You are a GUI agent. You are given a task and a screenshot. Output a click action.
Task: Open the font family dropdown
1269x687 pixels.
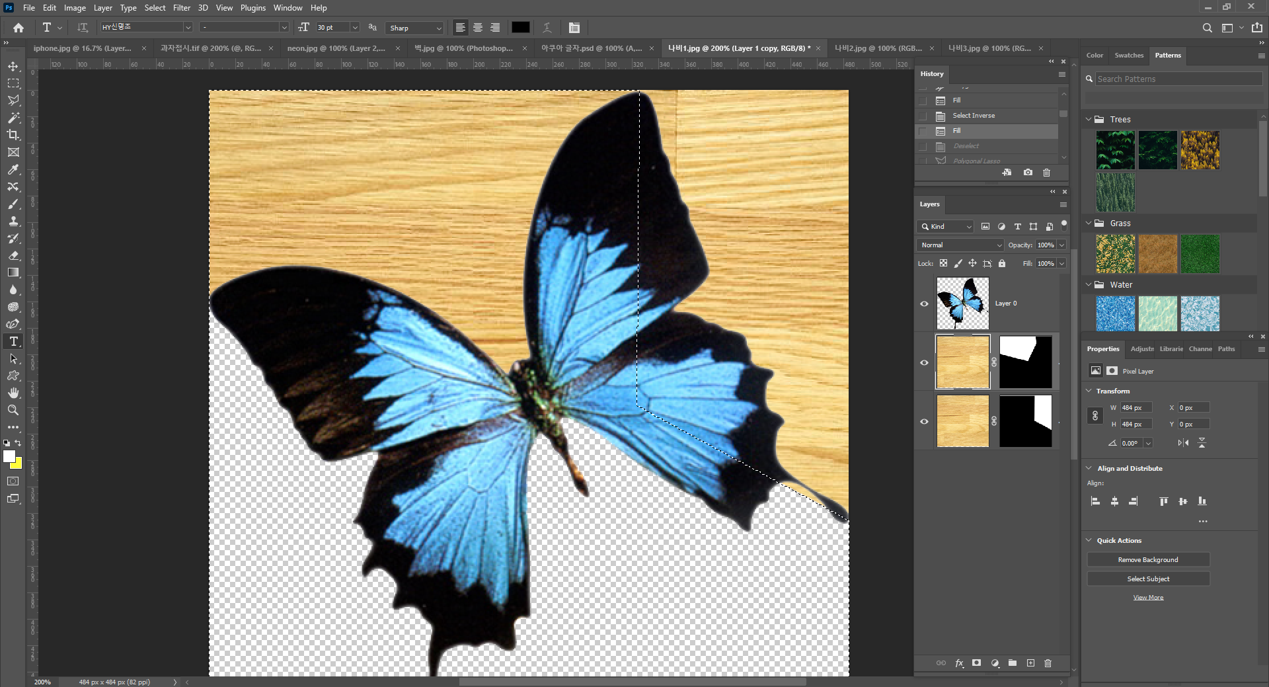click(188, 28)
